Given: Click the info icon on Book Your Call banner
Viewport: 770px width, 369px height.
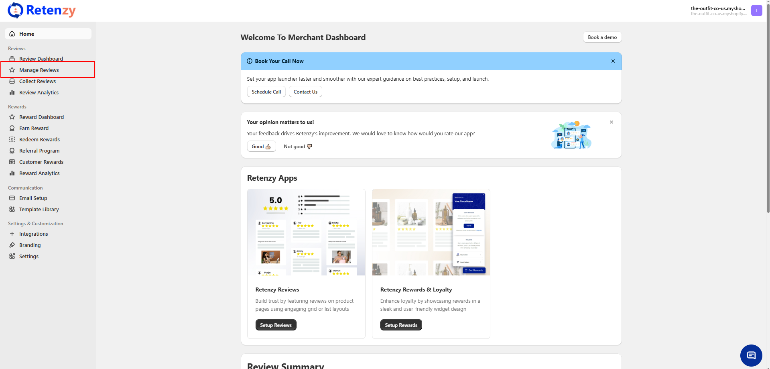Looking at the screenshot, I should (250, 61).
